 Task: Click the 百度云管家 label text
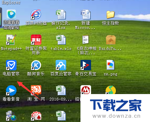[x=61, y=74]
